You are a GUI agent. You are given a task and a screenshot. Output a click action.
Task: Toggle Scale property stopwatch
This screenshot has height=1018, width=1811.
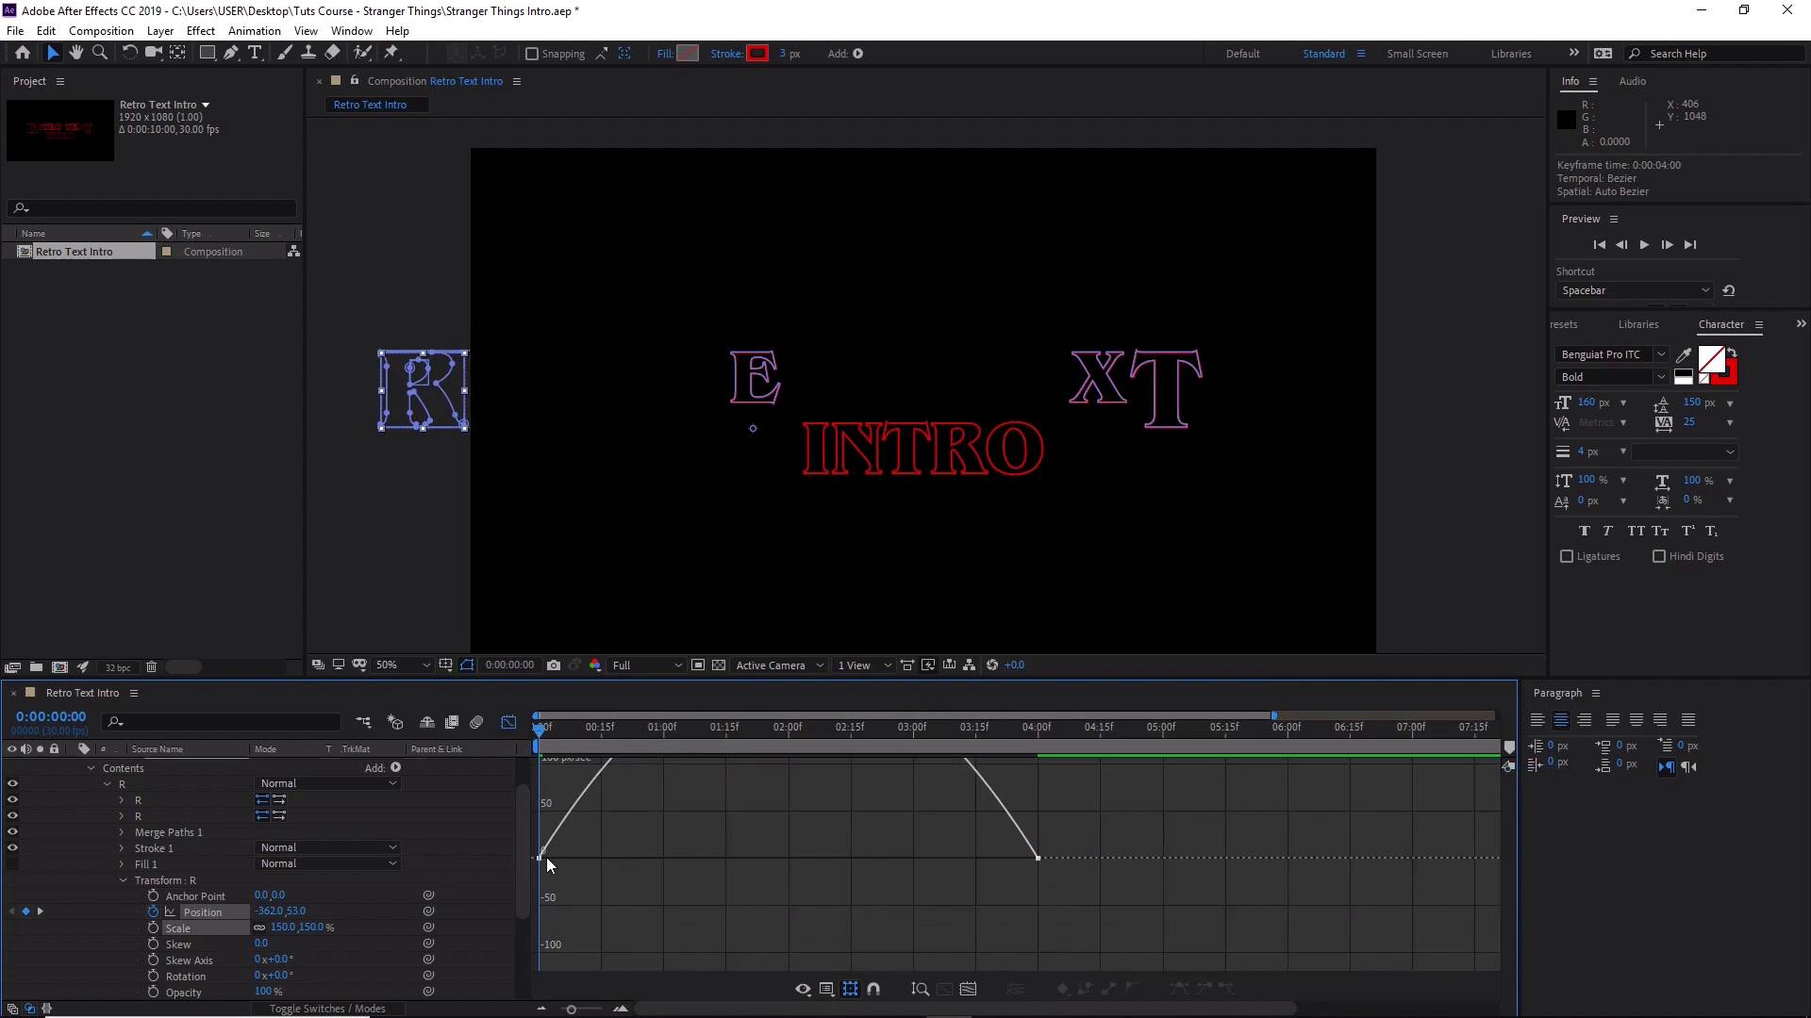tap(153, 928)
